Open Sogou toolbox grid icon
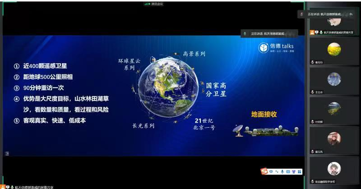This screenshot has width=361, height=189. click(x=298, y=171)
